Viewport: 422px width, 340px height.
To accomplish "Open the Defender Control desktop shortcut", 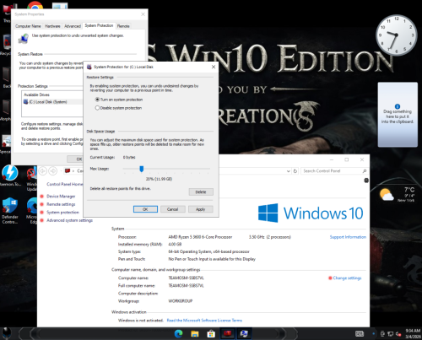I will click(10, 210).
